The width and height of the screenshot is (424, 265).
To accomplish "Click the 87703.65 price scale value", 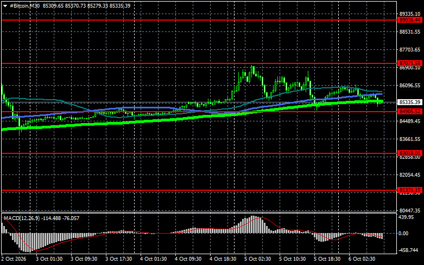I will [x=410, y=50].
